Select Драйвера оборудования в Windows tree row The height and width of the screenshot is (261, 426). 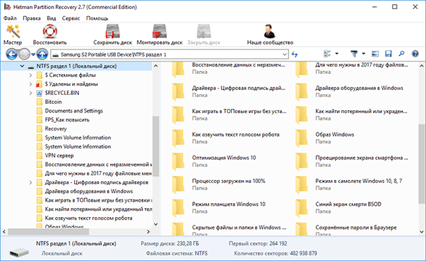(x=89, y=191)
